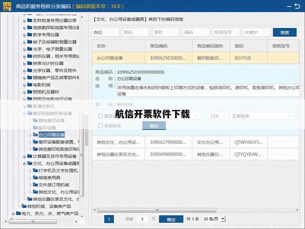Click the 简码 search input field
Viewport: 305px width, 229px height.
point(136,32)
